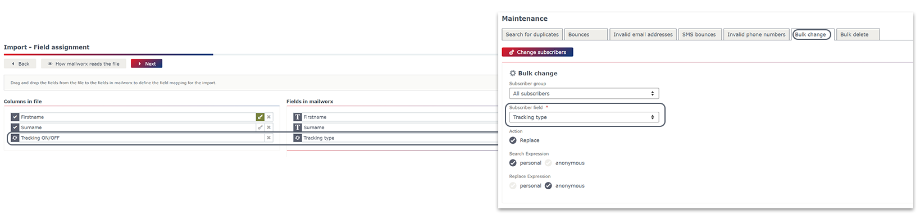The width and height of the screenshot is (920, 219).
Task: Select the Replace action radio
Action: (x=513, y=140)
